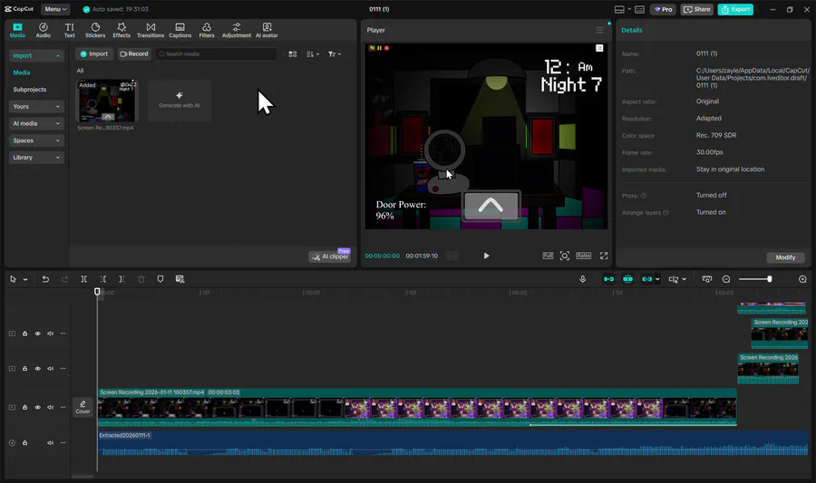Expand the AI media sidebar section
Viewport: 816px width, 483px height.
click(36, 124)
